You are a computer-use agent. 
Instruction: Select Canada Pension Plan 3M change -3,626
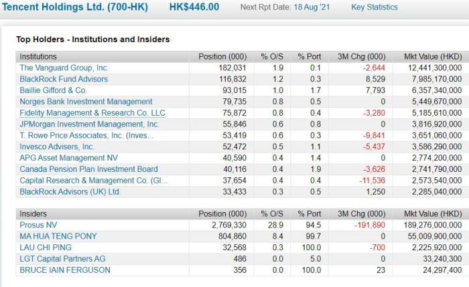point(374,169)
